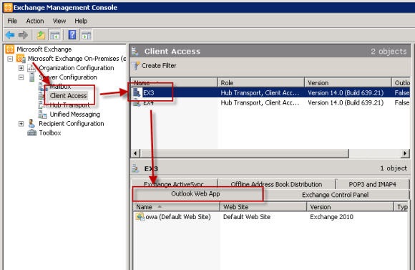Click the left scroll arrow of server list
The width and height of the screenshot is (415, 270).
(135, 153)
